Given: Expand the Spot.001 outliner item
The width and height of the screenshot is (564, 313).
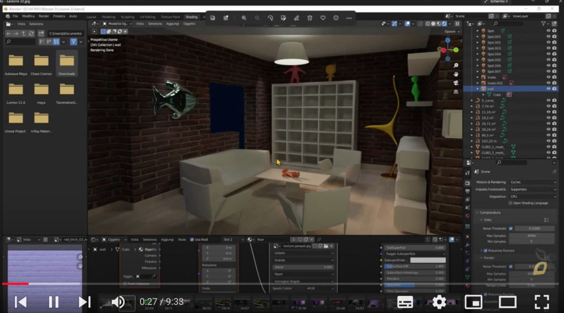Looking at the screenshot, I should [478, 37].
